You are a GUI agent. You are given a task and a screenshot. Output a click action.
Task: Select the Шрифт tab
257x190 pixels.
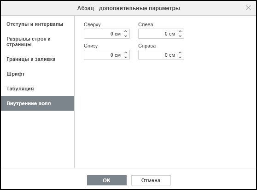coord(37,74)
